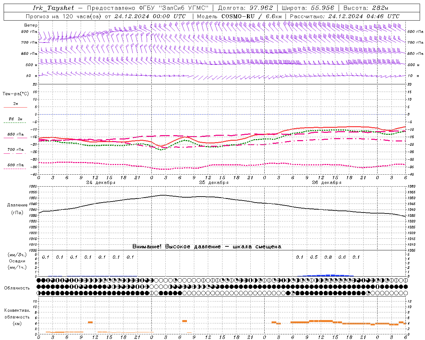Click the Тем-ра(°C) axis title

tap(16, 94)
